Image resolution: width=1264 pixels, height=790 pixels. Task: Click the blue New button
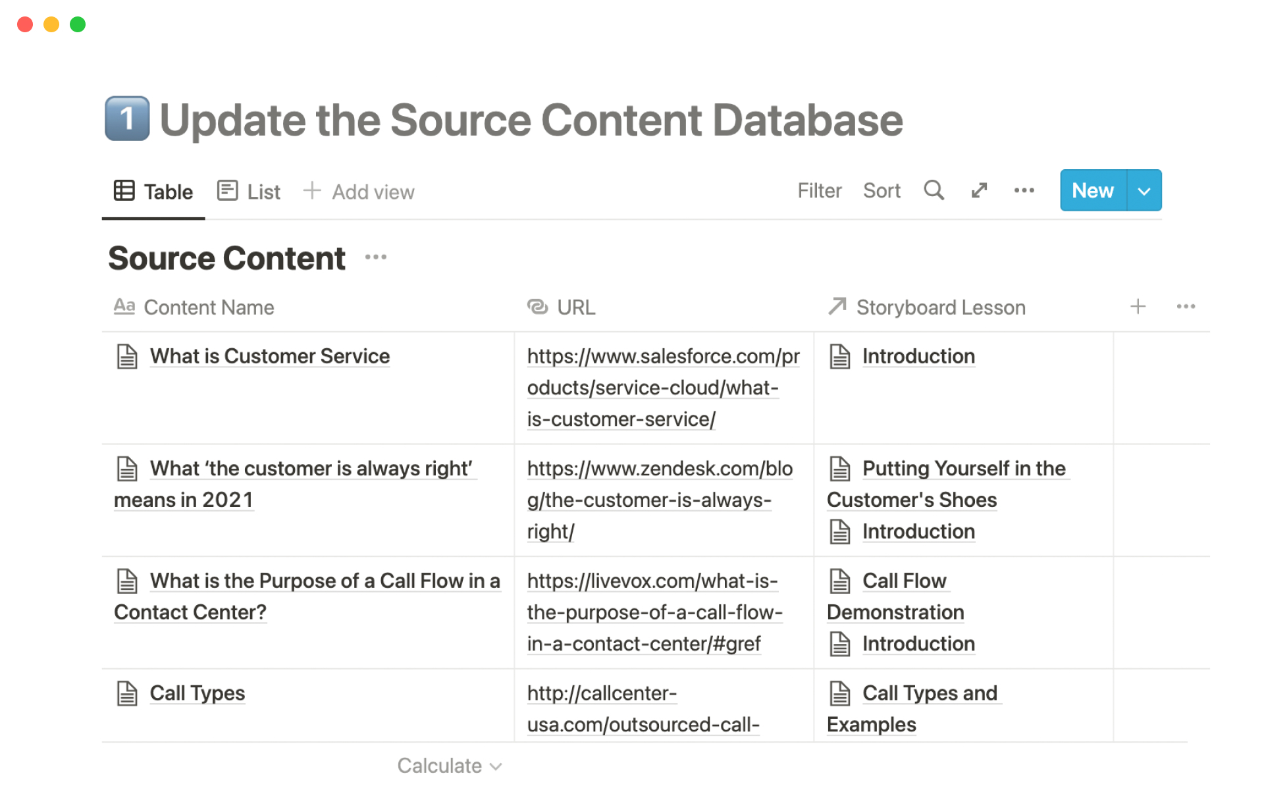point(1092,191)
